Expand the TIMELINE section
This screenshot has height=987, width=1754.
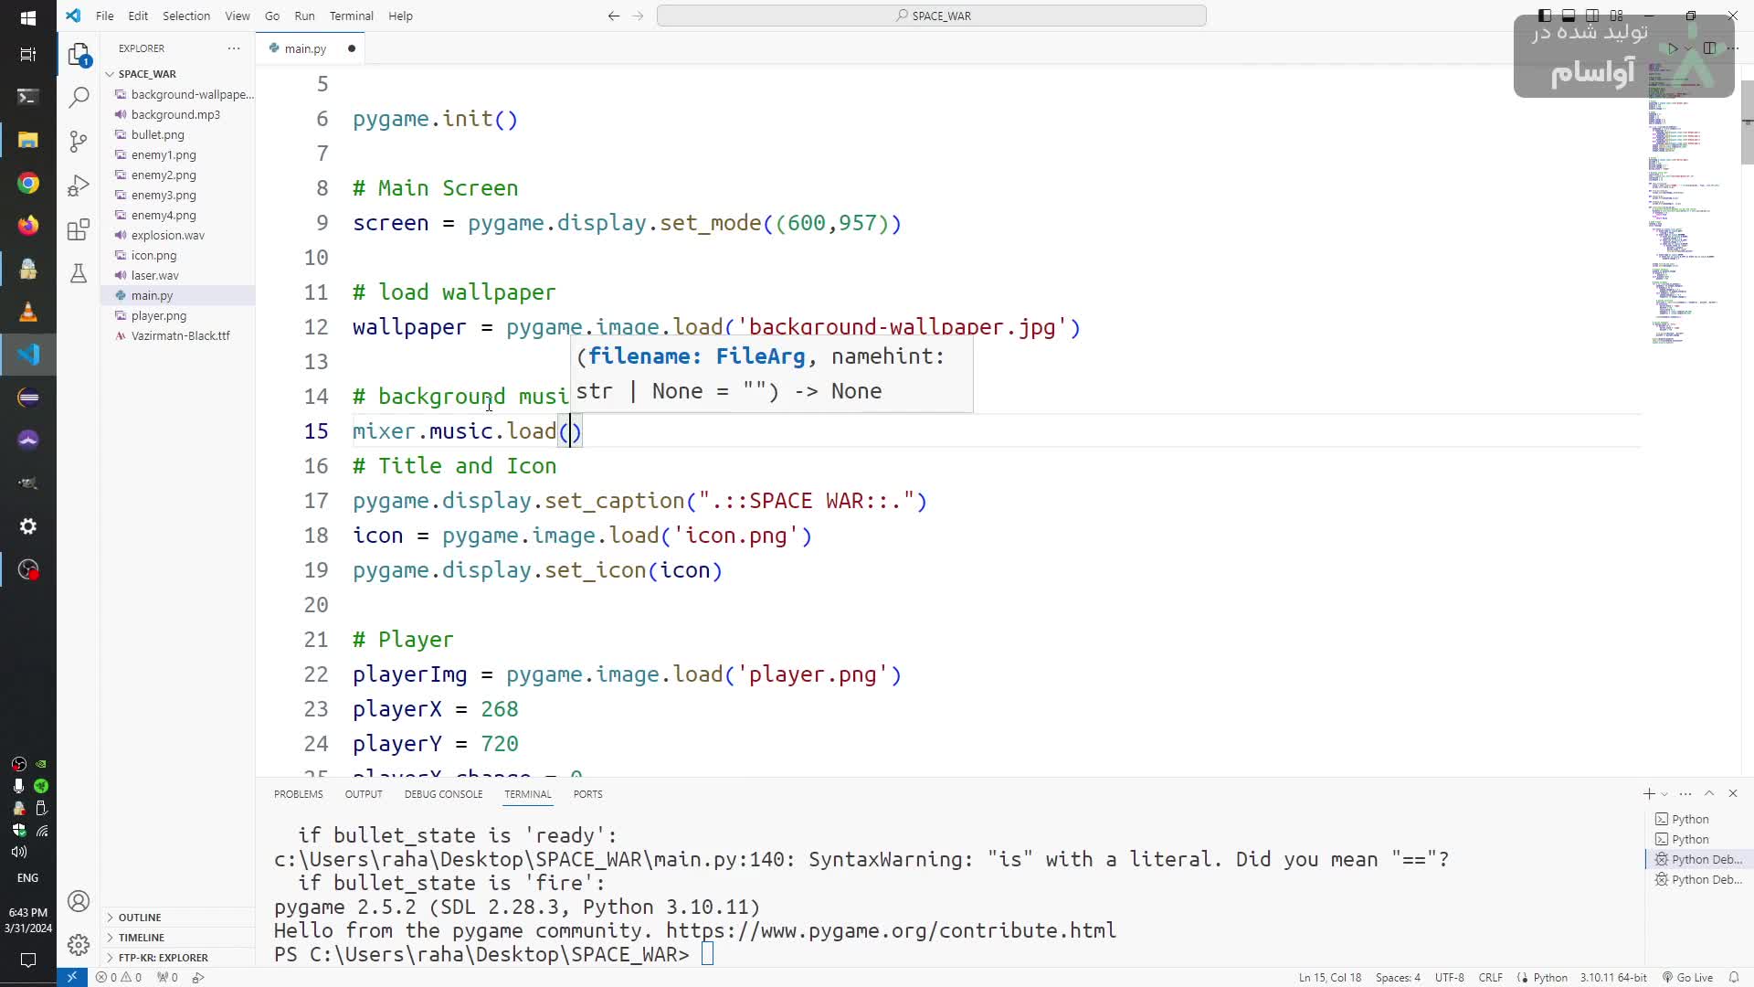141,937
